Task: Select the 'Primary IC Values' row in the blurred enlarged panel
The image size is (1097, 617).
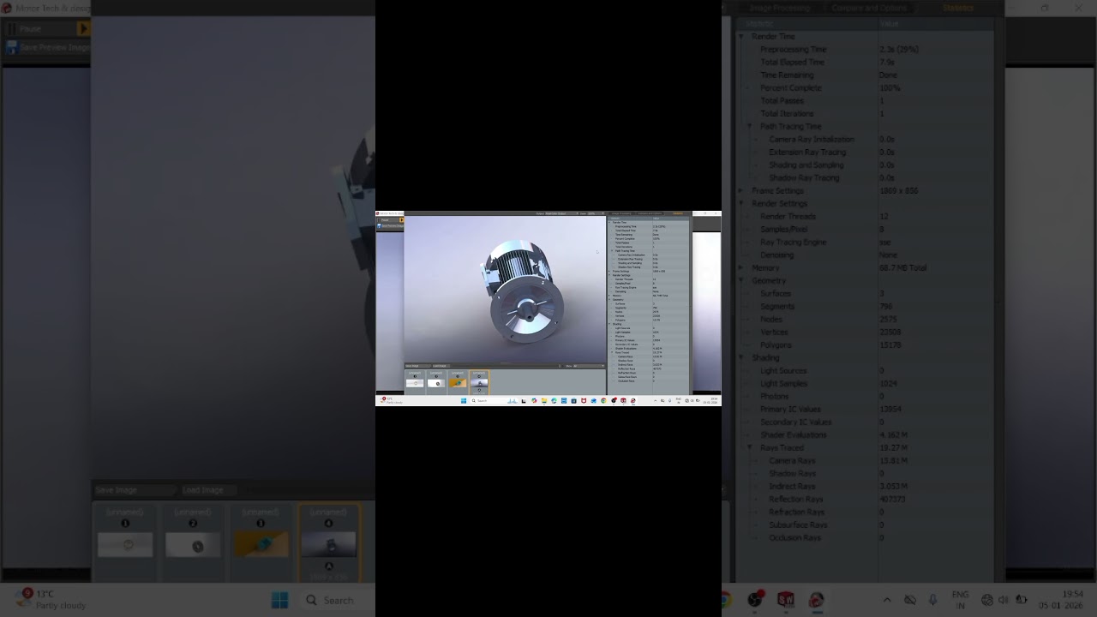Action: pos(866,410)
